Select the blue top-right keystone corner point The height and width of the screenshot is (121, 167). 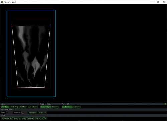click(x=50, y=26)
